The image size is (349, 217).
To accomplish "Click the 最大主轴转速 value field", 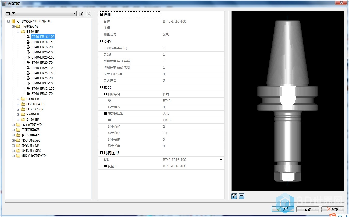I will (193, 74).
